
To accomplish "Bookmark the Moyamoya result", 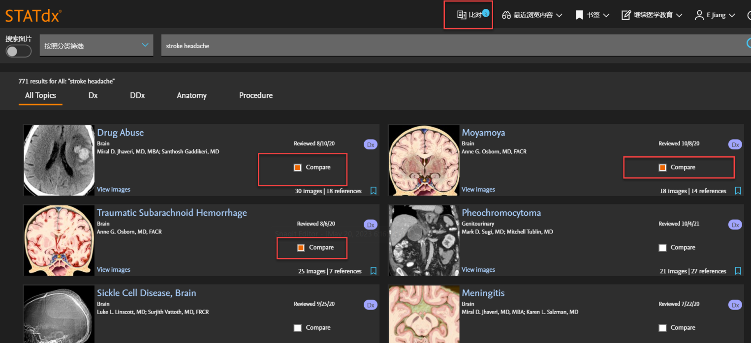I will [x=738, y=191].
